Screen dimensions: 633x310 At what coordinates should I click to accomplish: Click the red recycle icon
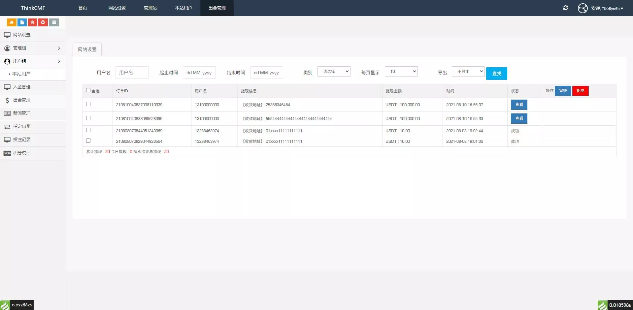43,22
